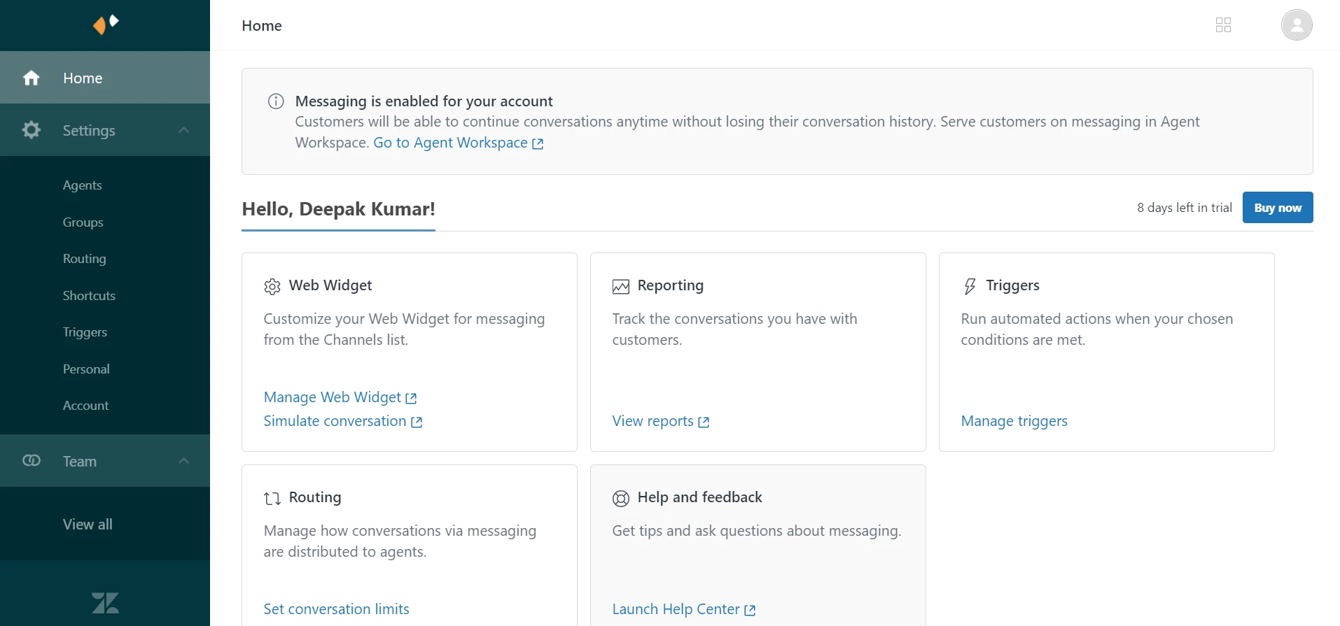Image resolution: width=1340 pixels, height=626 pixels.
Task: Open the Manage triggers link
Action: click(x=1014, y=421)
